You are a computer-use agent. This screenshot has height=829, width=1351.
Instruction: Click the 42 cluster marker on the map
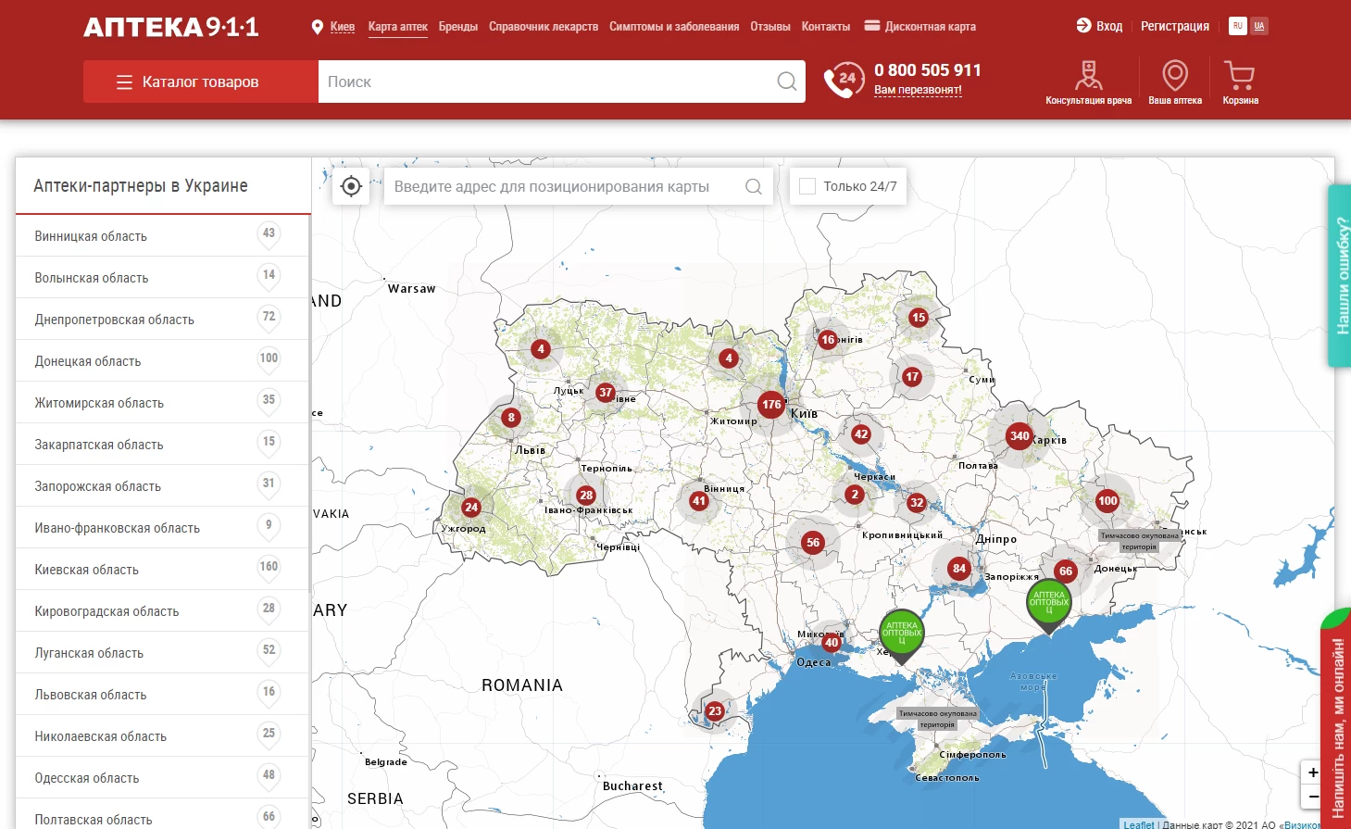pyautogui.click(x=861, y=433)
